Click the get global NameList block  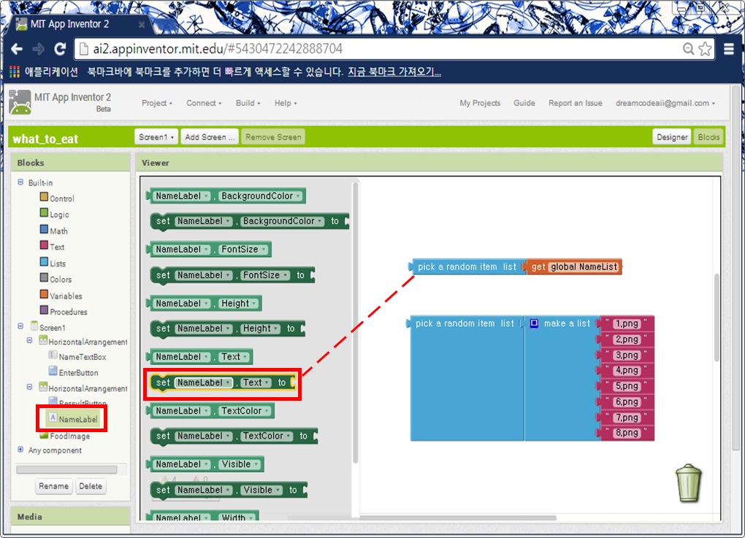574,267
